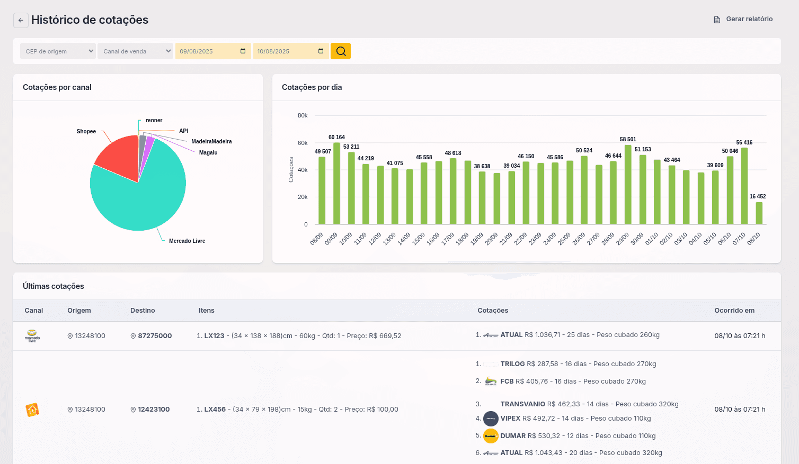Click the bar for 08/10 with 16 452
This screenshot has height=464, width=799.
pyautogui.click(x=759, y=213)
